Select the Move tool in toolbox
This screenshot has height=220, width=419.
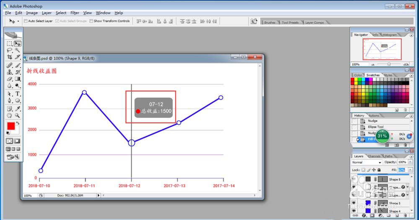(x=18, y=43)
